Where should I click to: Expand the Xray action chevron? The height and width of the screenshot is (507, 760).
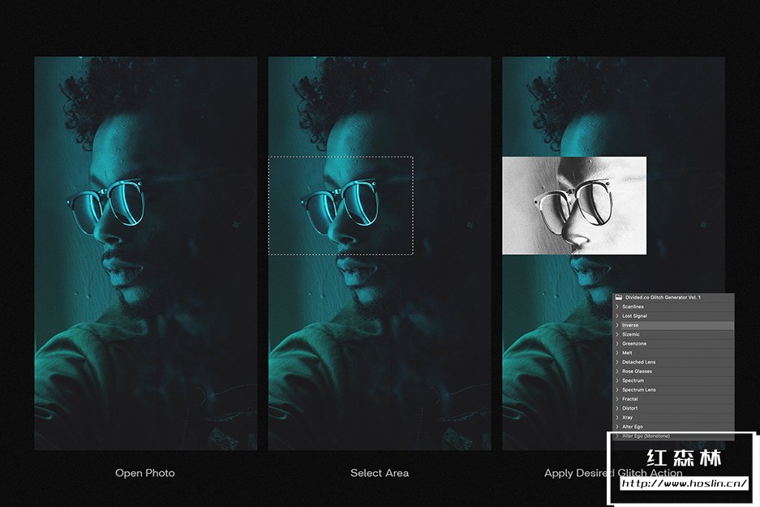point(617,417)
